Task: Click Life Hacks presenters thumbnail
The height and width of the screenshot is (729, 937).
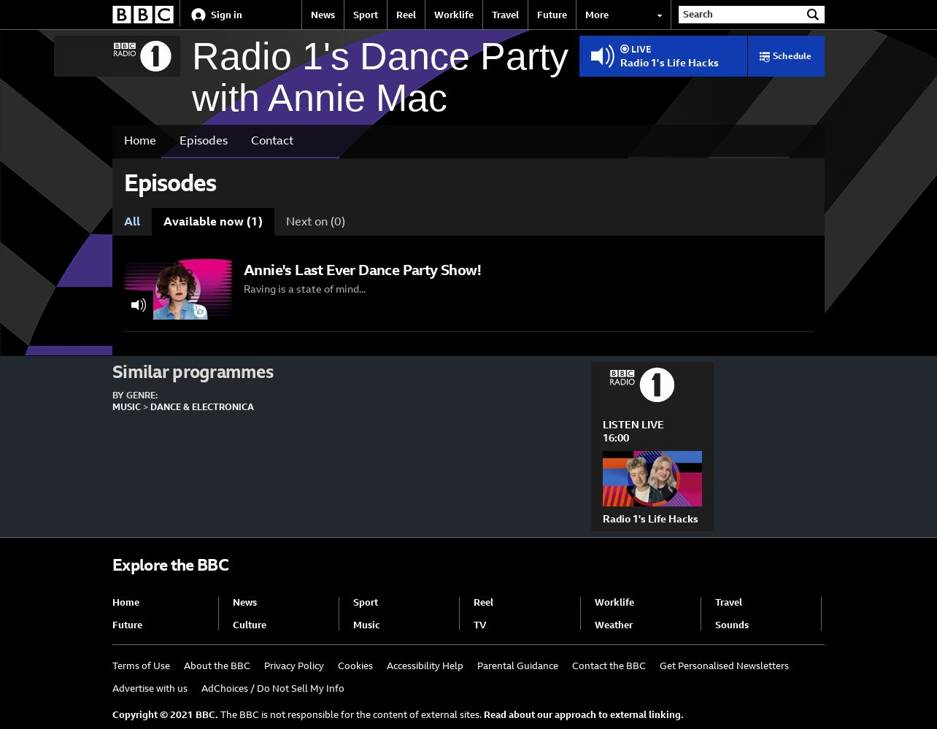Action: [652, 479]
